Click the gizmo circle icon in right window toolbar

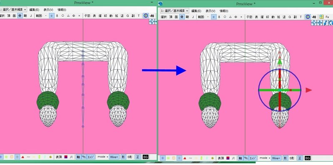tap(308, 17)
